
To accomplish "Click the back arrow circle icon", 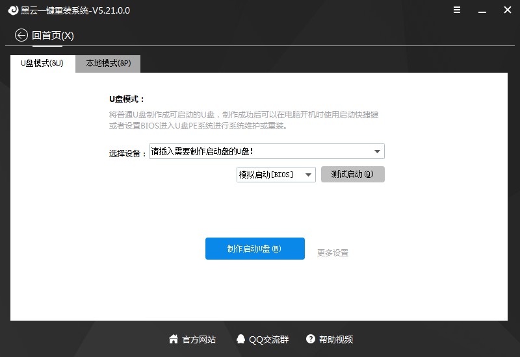I will [x=21, y=35].
